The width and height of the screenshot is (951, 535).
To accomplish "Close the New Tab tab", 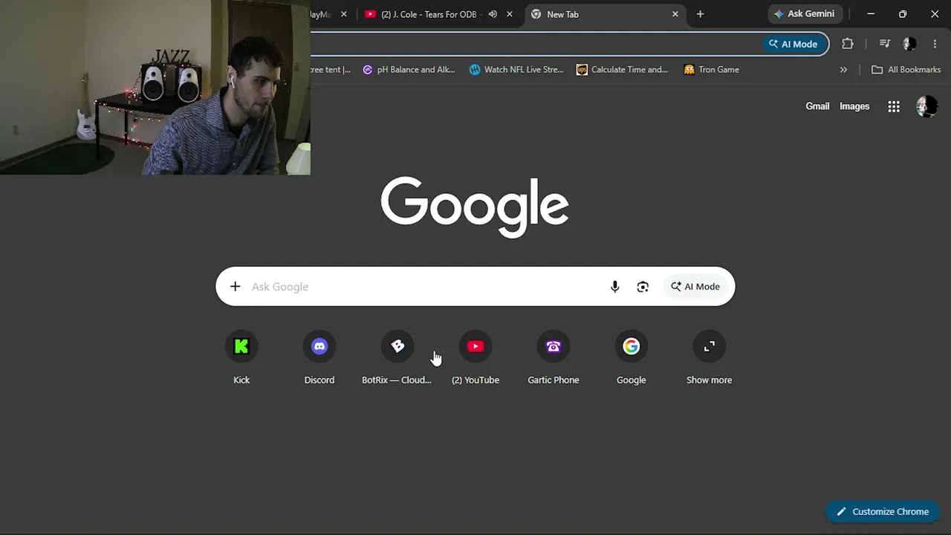I will pos(675,14).
